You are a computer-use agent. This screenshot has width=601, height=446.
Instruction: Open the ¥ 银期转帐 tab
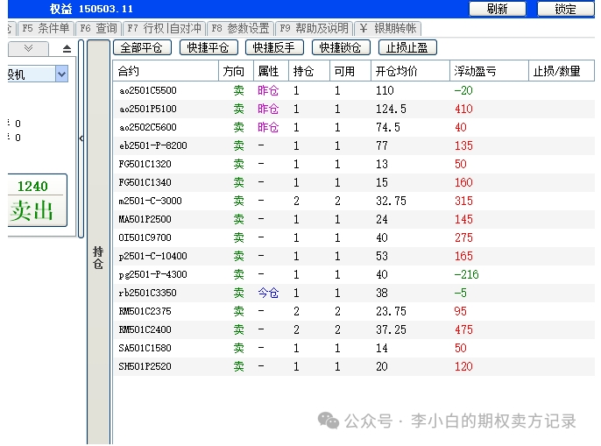388,28
